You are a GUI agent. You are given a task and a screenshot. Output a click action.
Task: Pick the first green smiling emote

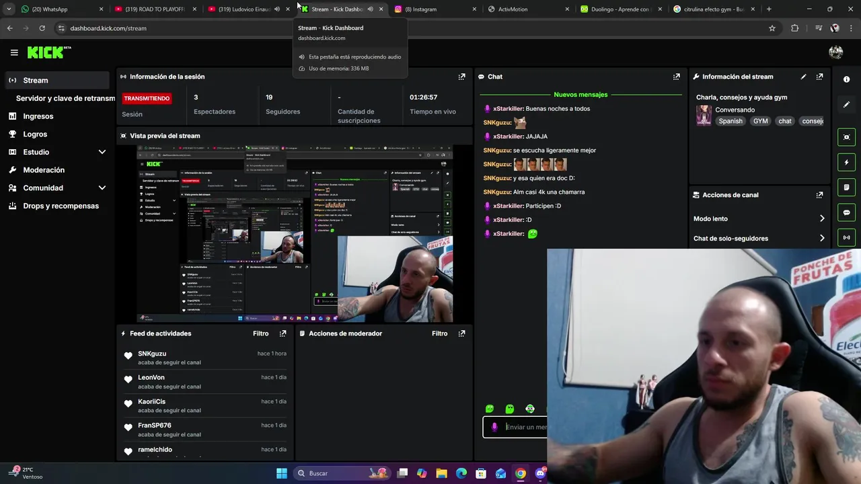(490, 409)
